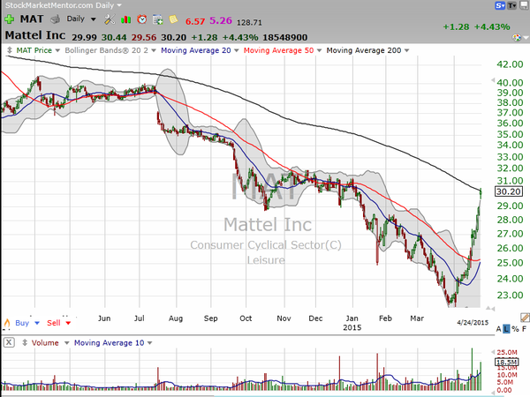Click the 18548900 volume figure
The image size is (530, 397).
285,37
